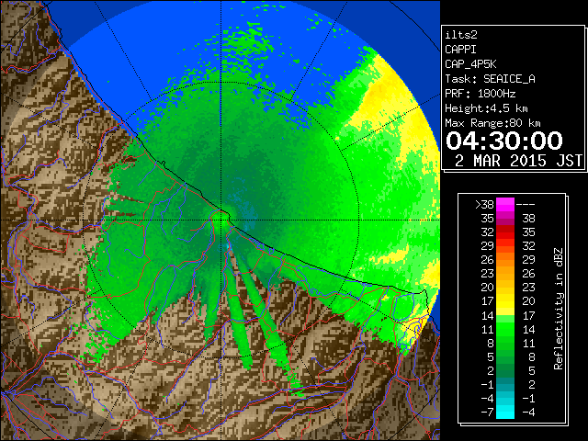This screenshot has height=441, width=588.
Task: Click the radar site at crosshair center
Action: (220, 220)
